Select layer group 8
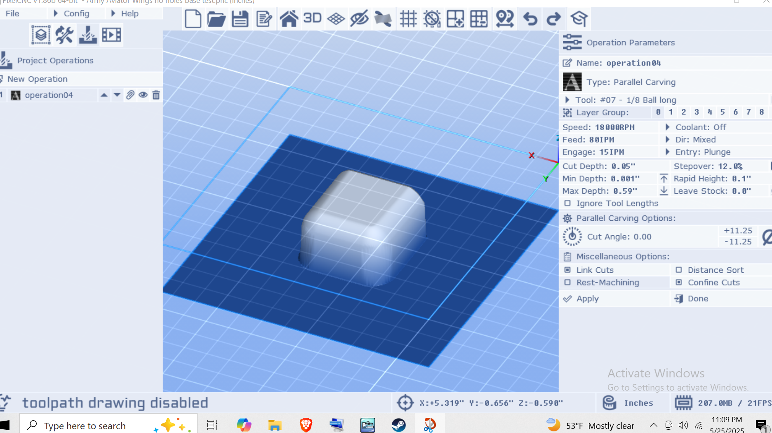Viewport: 772px width, 433px height. tap(761, 112)
